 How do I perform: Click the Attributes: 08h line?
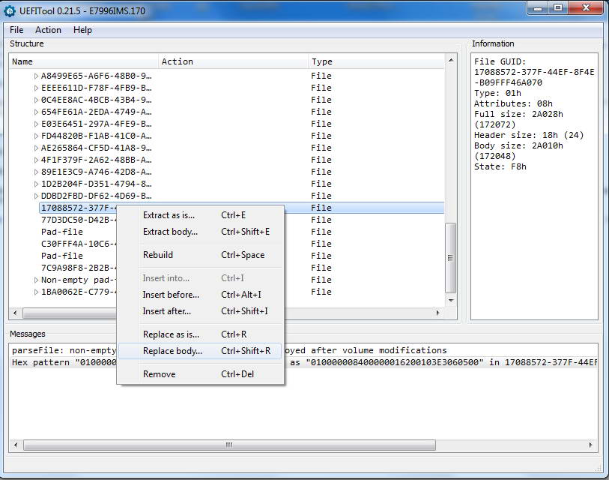(513, 103)
